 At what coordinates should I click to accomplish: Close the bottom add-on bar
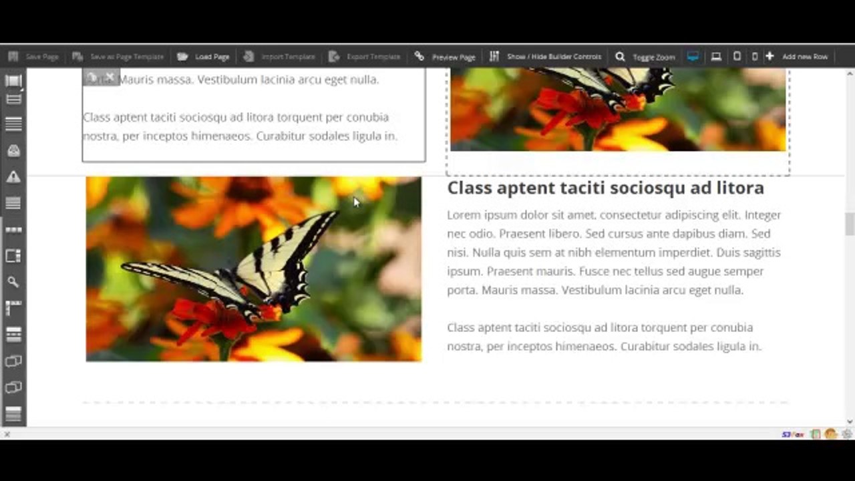pyautogui.click(x=7, y=434)
